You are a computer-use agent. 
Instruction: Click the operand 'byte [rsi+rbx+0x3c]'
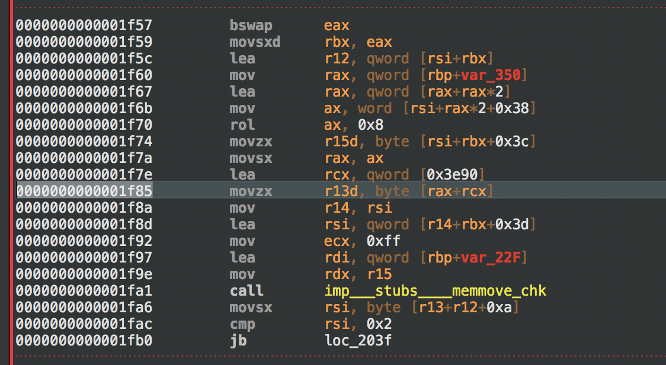(456, 142)
